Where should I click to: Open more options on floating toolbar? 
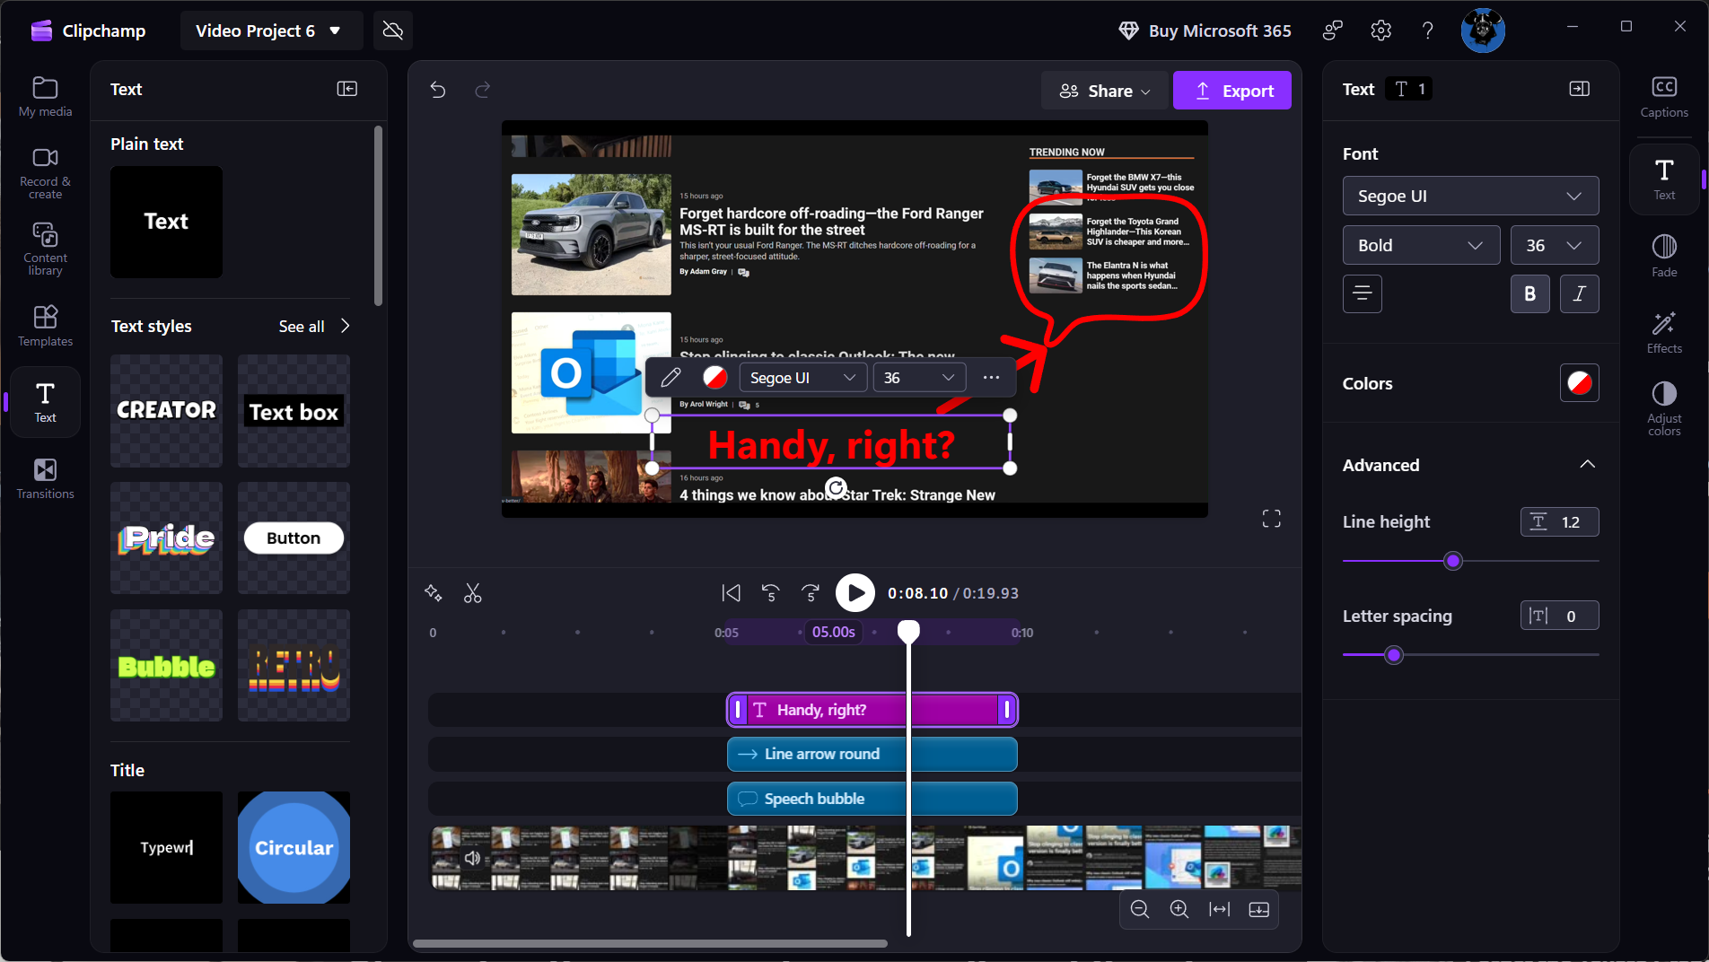991,378
